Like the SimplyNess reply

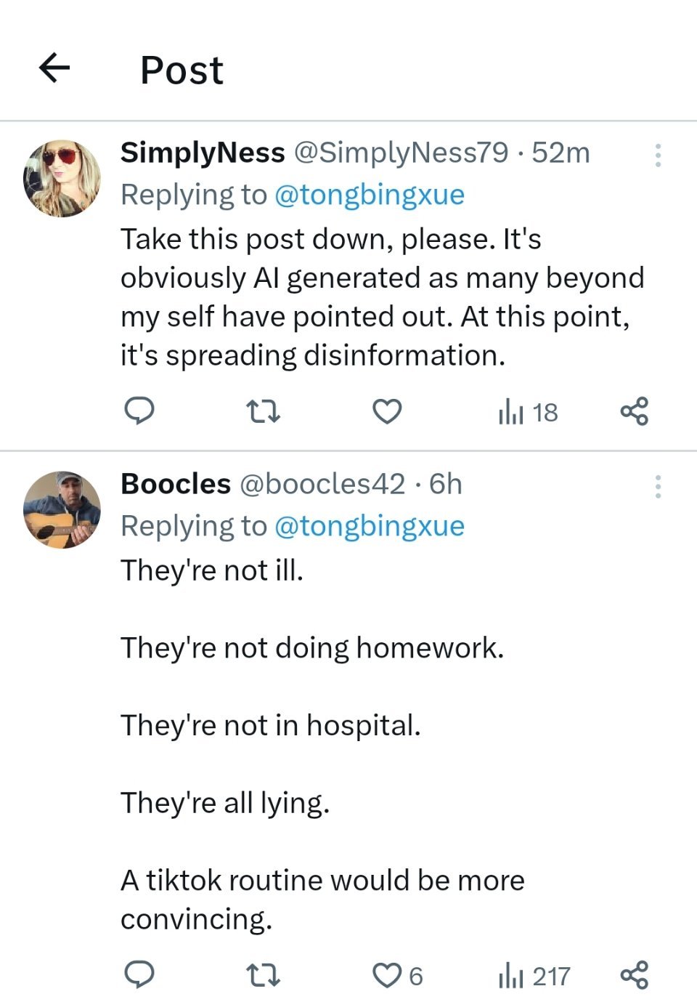(x=387, y=412)
